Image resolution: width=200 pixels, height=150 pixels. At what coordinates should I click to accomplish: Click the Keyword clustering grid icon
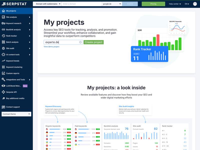pos(3,67)
